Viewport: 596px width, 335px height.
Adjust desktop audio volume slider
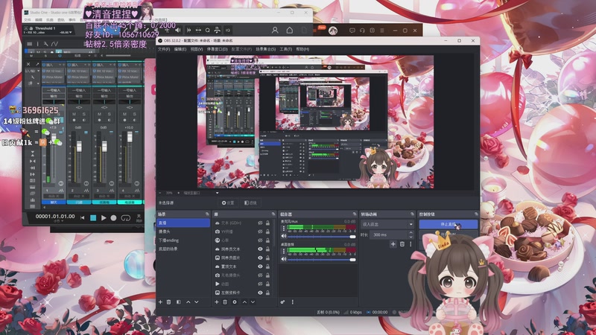point(322,259)
